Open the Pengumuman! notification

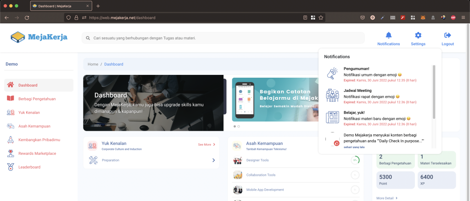tap(378, 74)
